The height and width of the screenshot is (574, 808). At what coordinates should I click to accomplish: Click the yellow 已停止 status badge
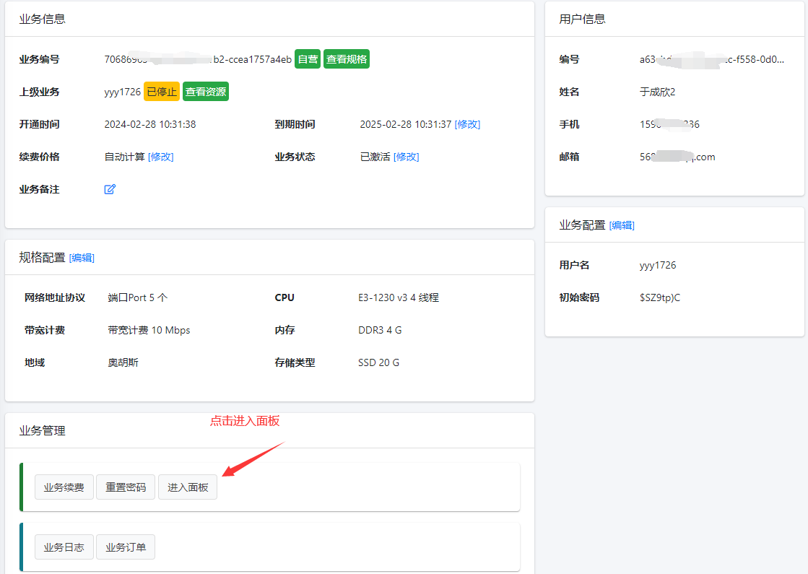pyautogui.click(x=162, y=92)
